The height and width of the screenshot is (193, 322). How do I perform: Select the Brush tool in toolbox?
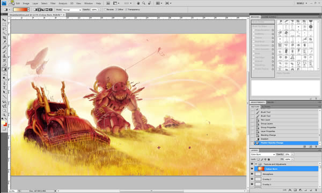coord(4,51)
